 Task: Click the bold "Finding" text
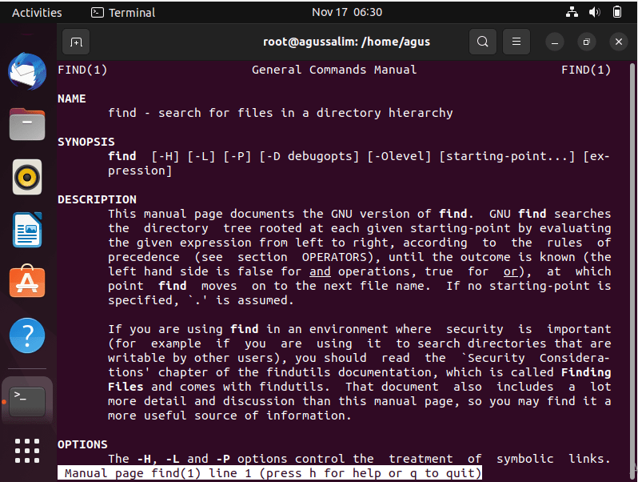click(x=586, y=372)
